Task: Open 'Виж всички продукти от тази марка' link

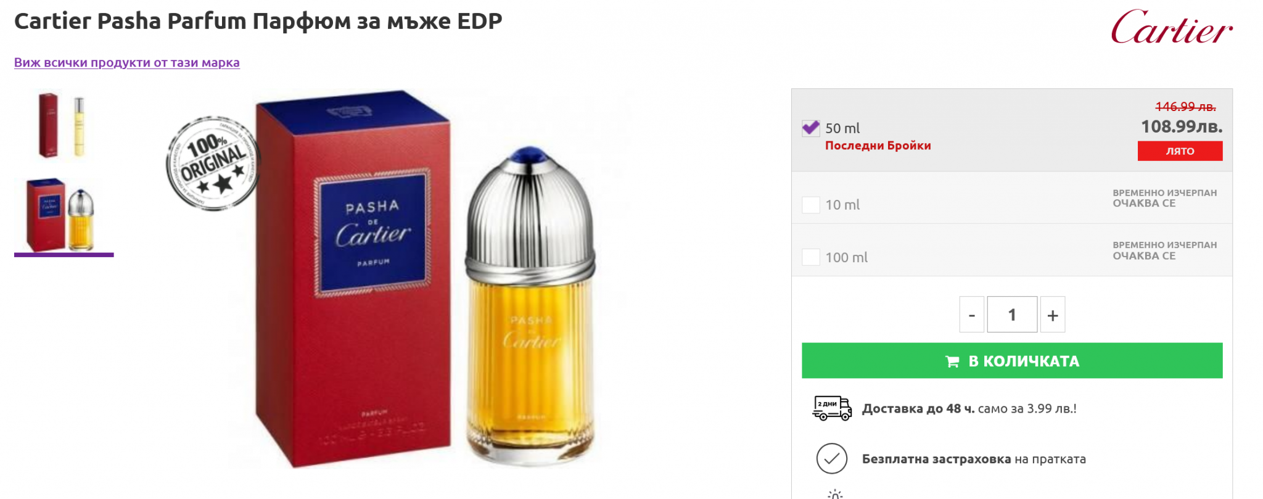Action: [x=127, y=62]
